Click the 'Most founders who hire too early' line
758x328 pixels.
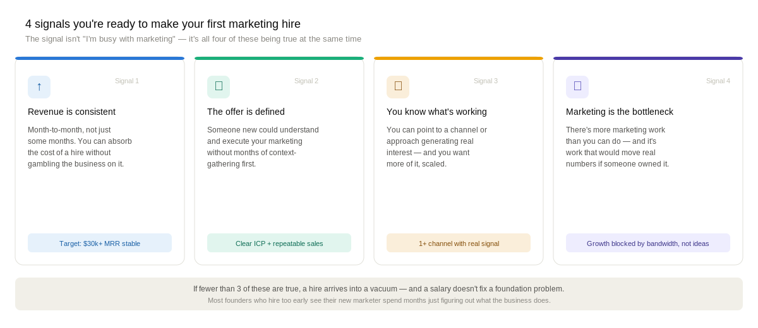pyautogui.click(x=379, y=300)
